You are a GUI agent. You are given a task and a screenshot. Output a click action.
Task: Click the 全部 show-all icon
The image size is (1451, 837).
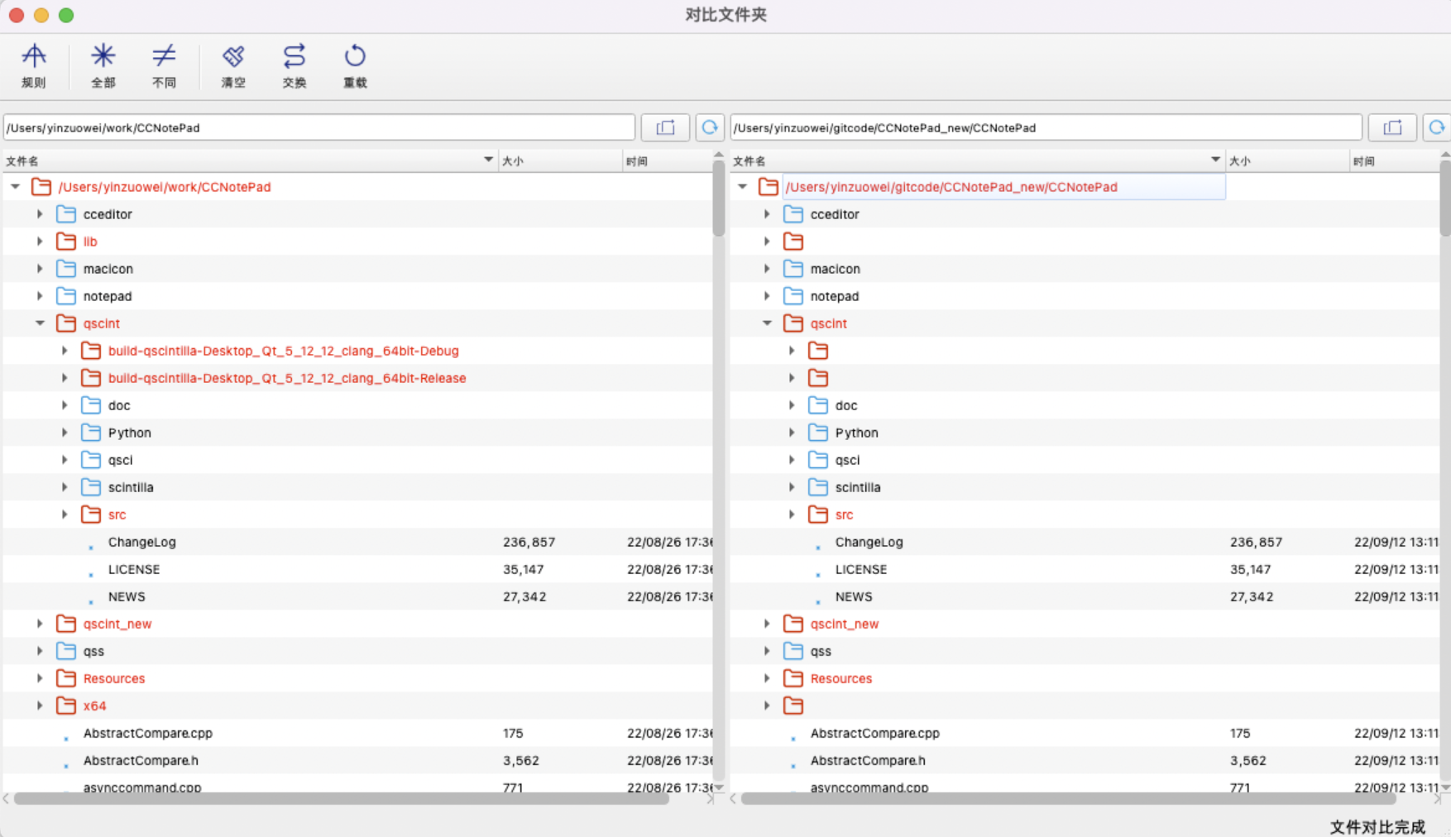tap(103, 65)
